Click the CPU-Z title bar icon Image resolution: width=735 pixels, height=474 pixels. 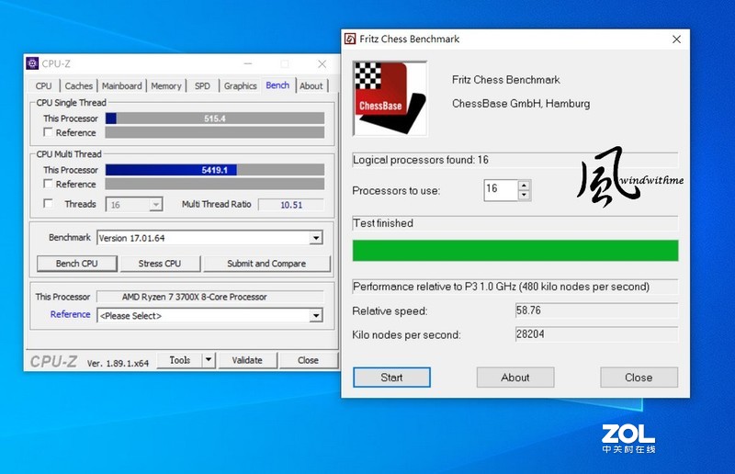(x=33, y=63)
